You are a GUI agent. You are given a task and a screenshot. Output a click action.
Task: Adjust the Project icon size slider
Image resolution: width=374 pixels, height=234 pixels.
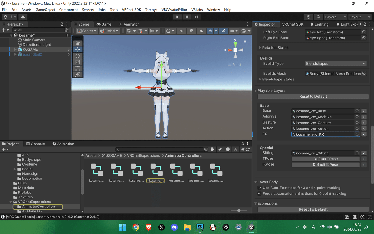pos(239,211)
